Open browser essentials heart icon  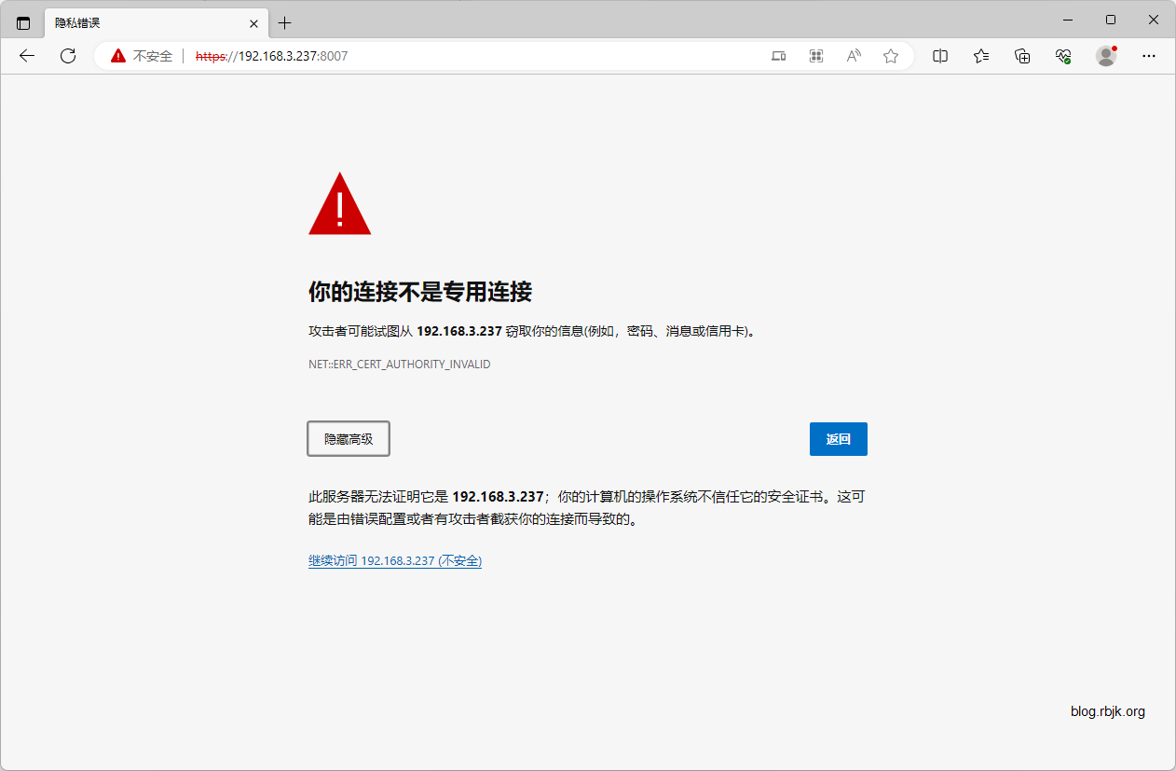click(x=1063, y=56)
